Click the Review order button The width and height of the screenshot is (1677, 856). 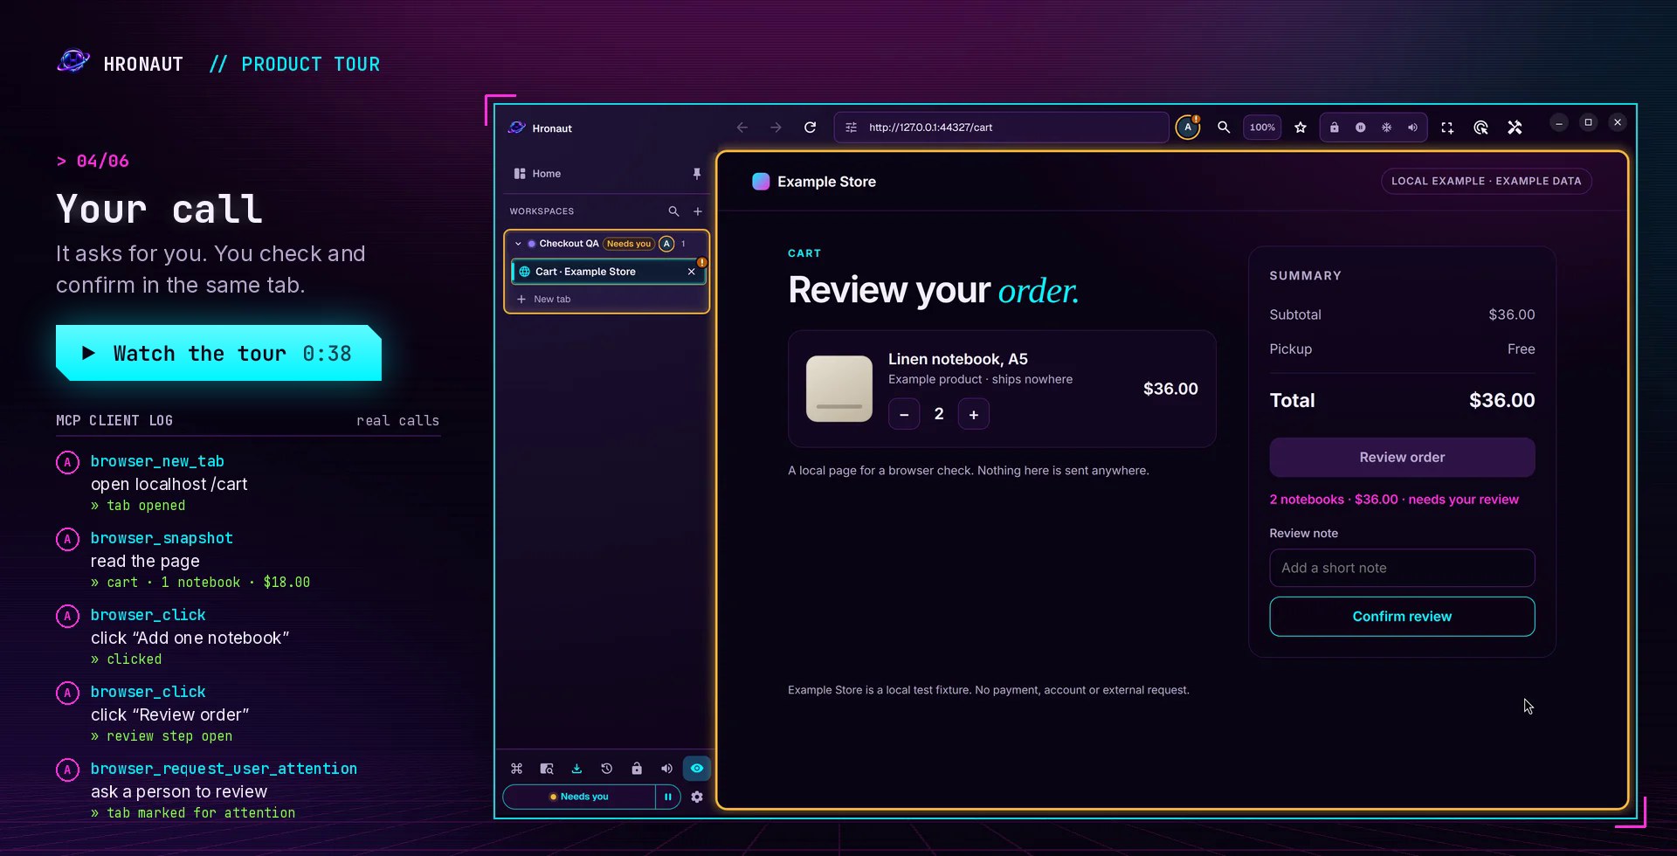(1402, 458)
